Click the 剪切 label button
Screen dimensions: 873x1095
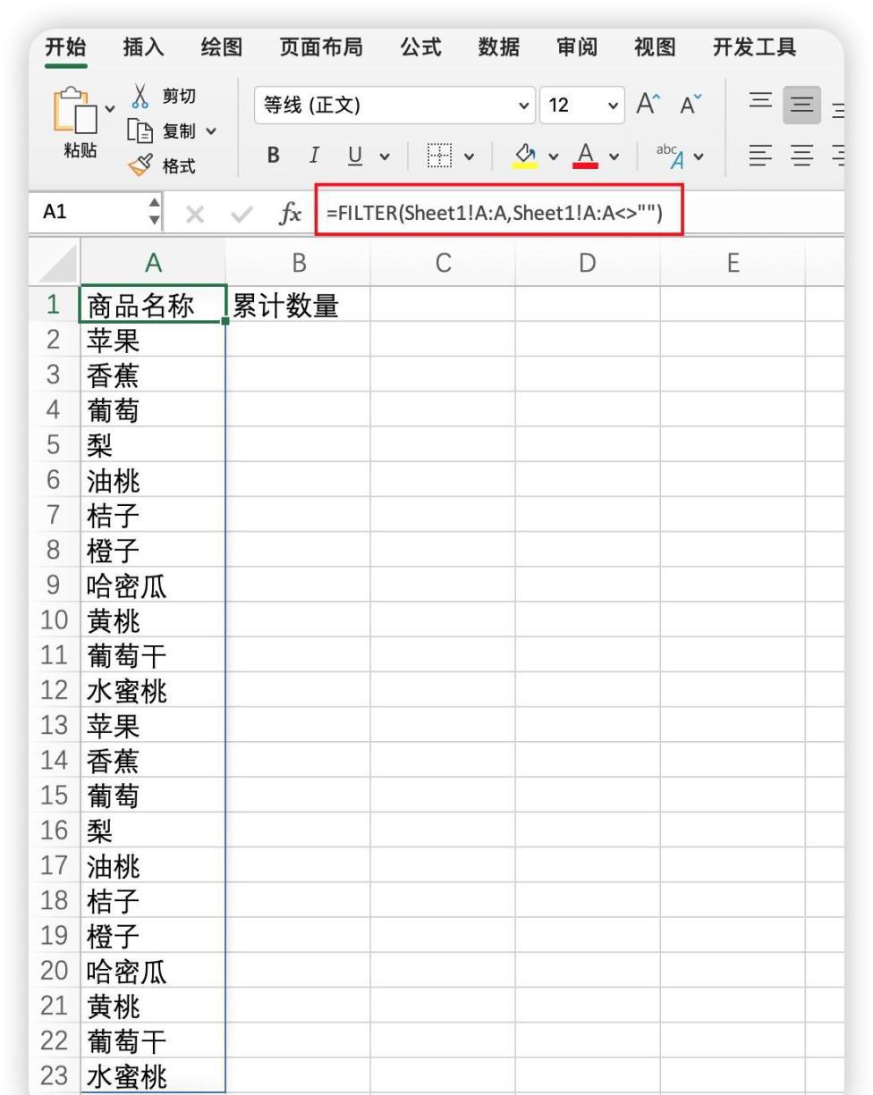pyautogui.click(x=179, y=97)
